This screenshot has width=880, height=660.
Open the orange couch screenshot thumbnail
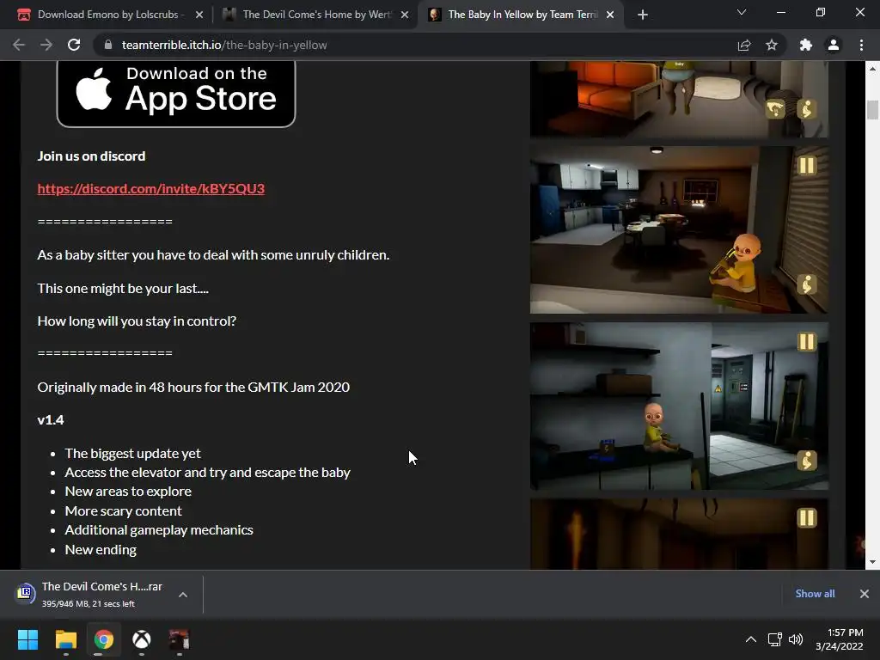click(x=679, y=99)
